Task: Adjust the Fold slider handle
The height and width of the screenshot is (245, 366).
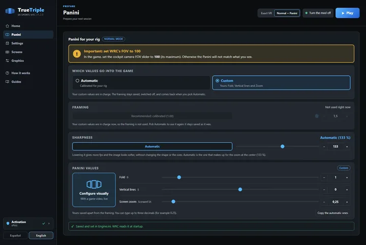Action: click(179, 177)
